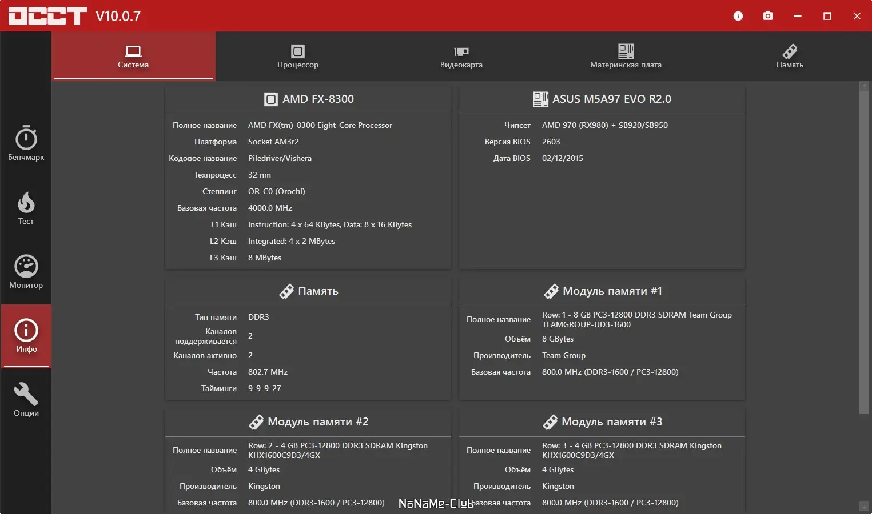Switch to the top Память tab
Image resolution: width=872 pixels, height=514 pixels.
tap(790, 56)
